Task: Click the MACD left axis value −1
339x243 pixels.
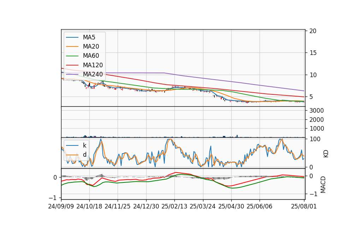Action: pyautogui.click(x=53, y=198)
